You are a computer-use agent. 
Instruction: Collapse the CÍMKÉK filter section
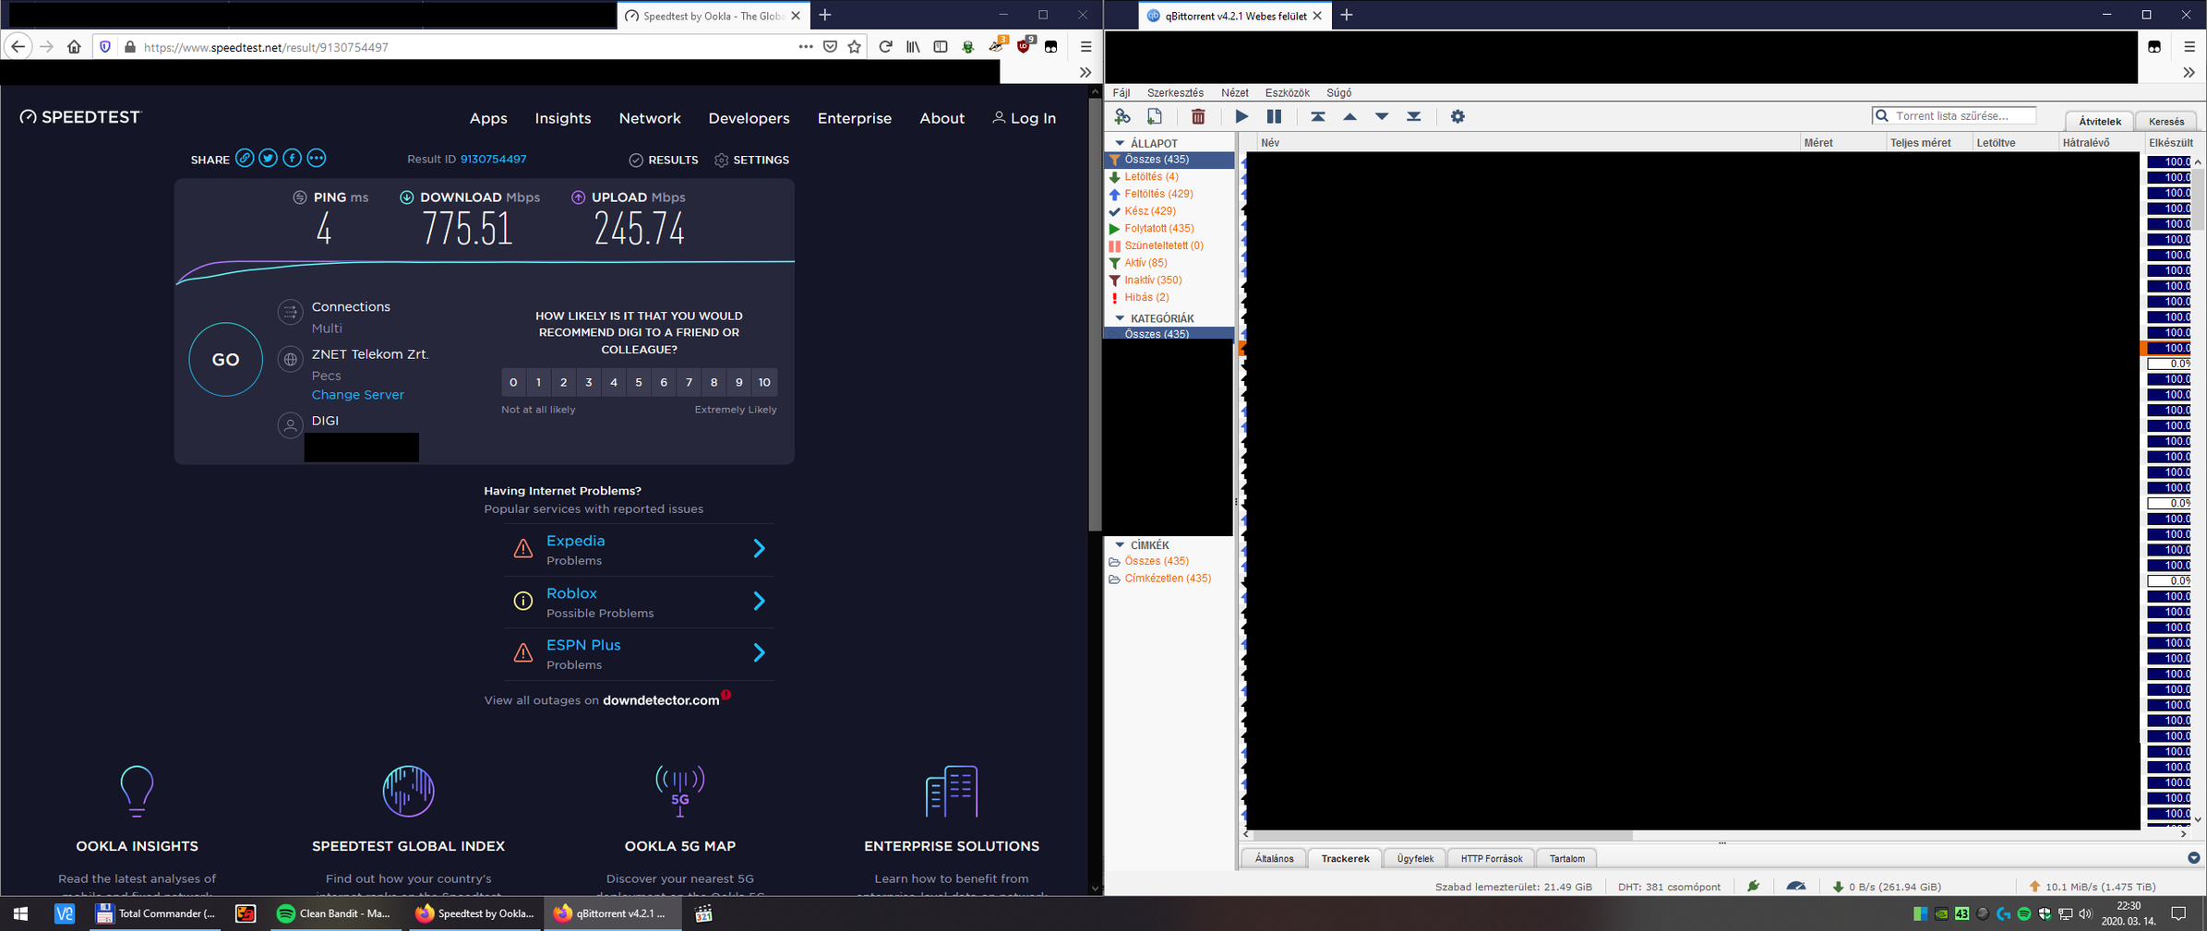tap(1120, 545)
